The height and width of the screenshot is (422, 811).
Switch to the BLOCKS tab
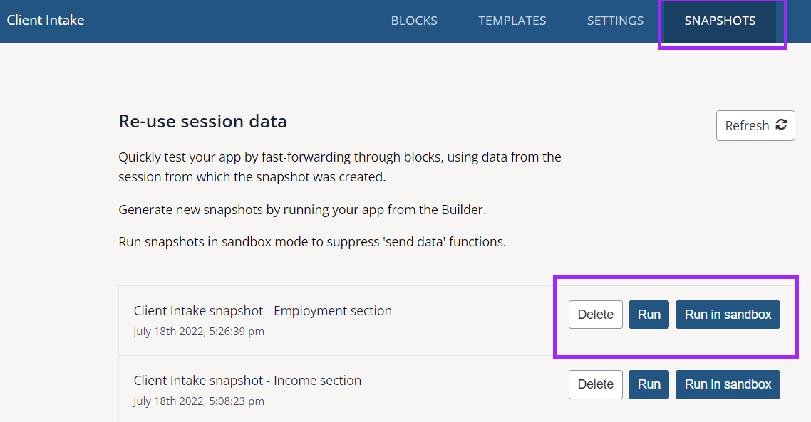[414, 21]
